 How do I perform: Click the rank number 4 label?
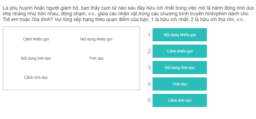pos(149,84)
